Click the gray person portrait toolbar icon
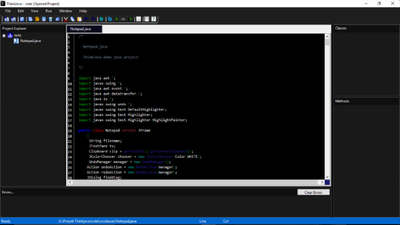Screen dimensions: 400x225 tap(146, 19)
